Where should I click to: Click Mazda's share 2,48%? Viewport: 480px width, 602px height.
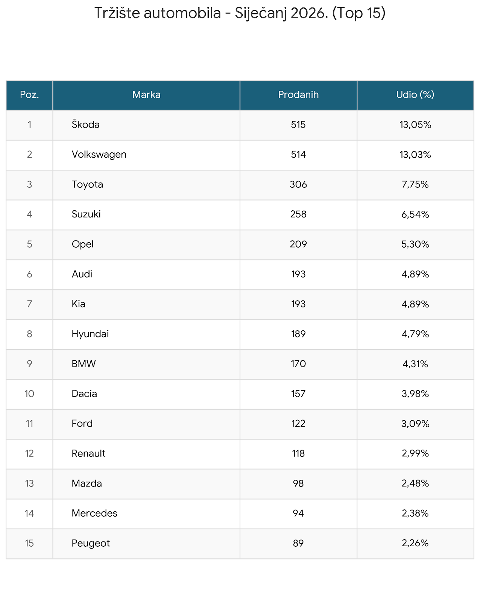click(415, 483)
